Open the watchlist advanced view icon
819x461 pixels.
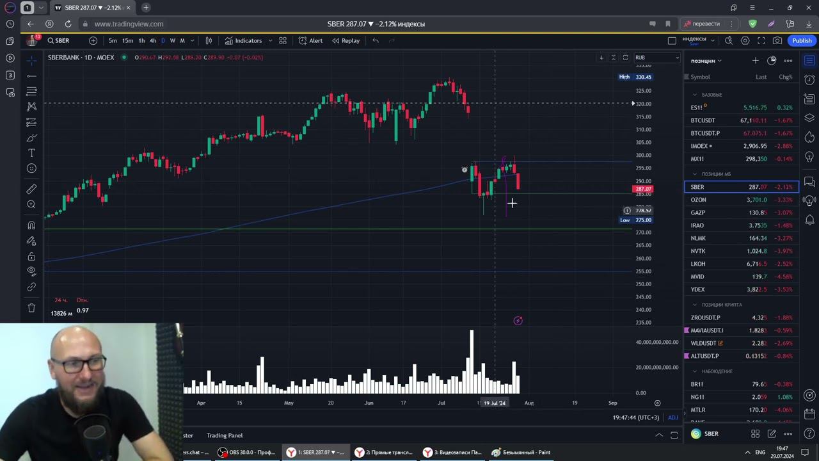pyautogui.click(x=772, y=61)
